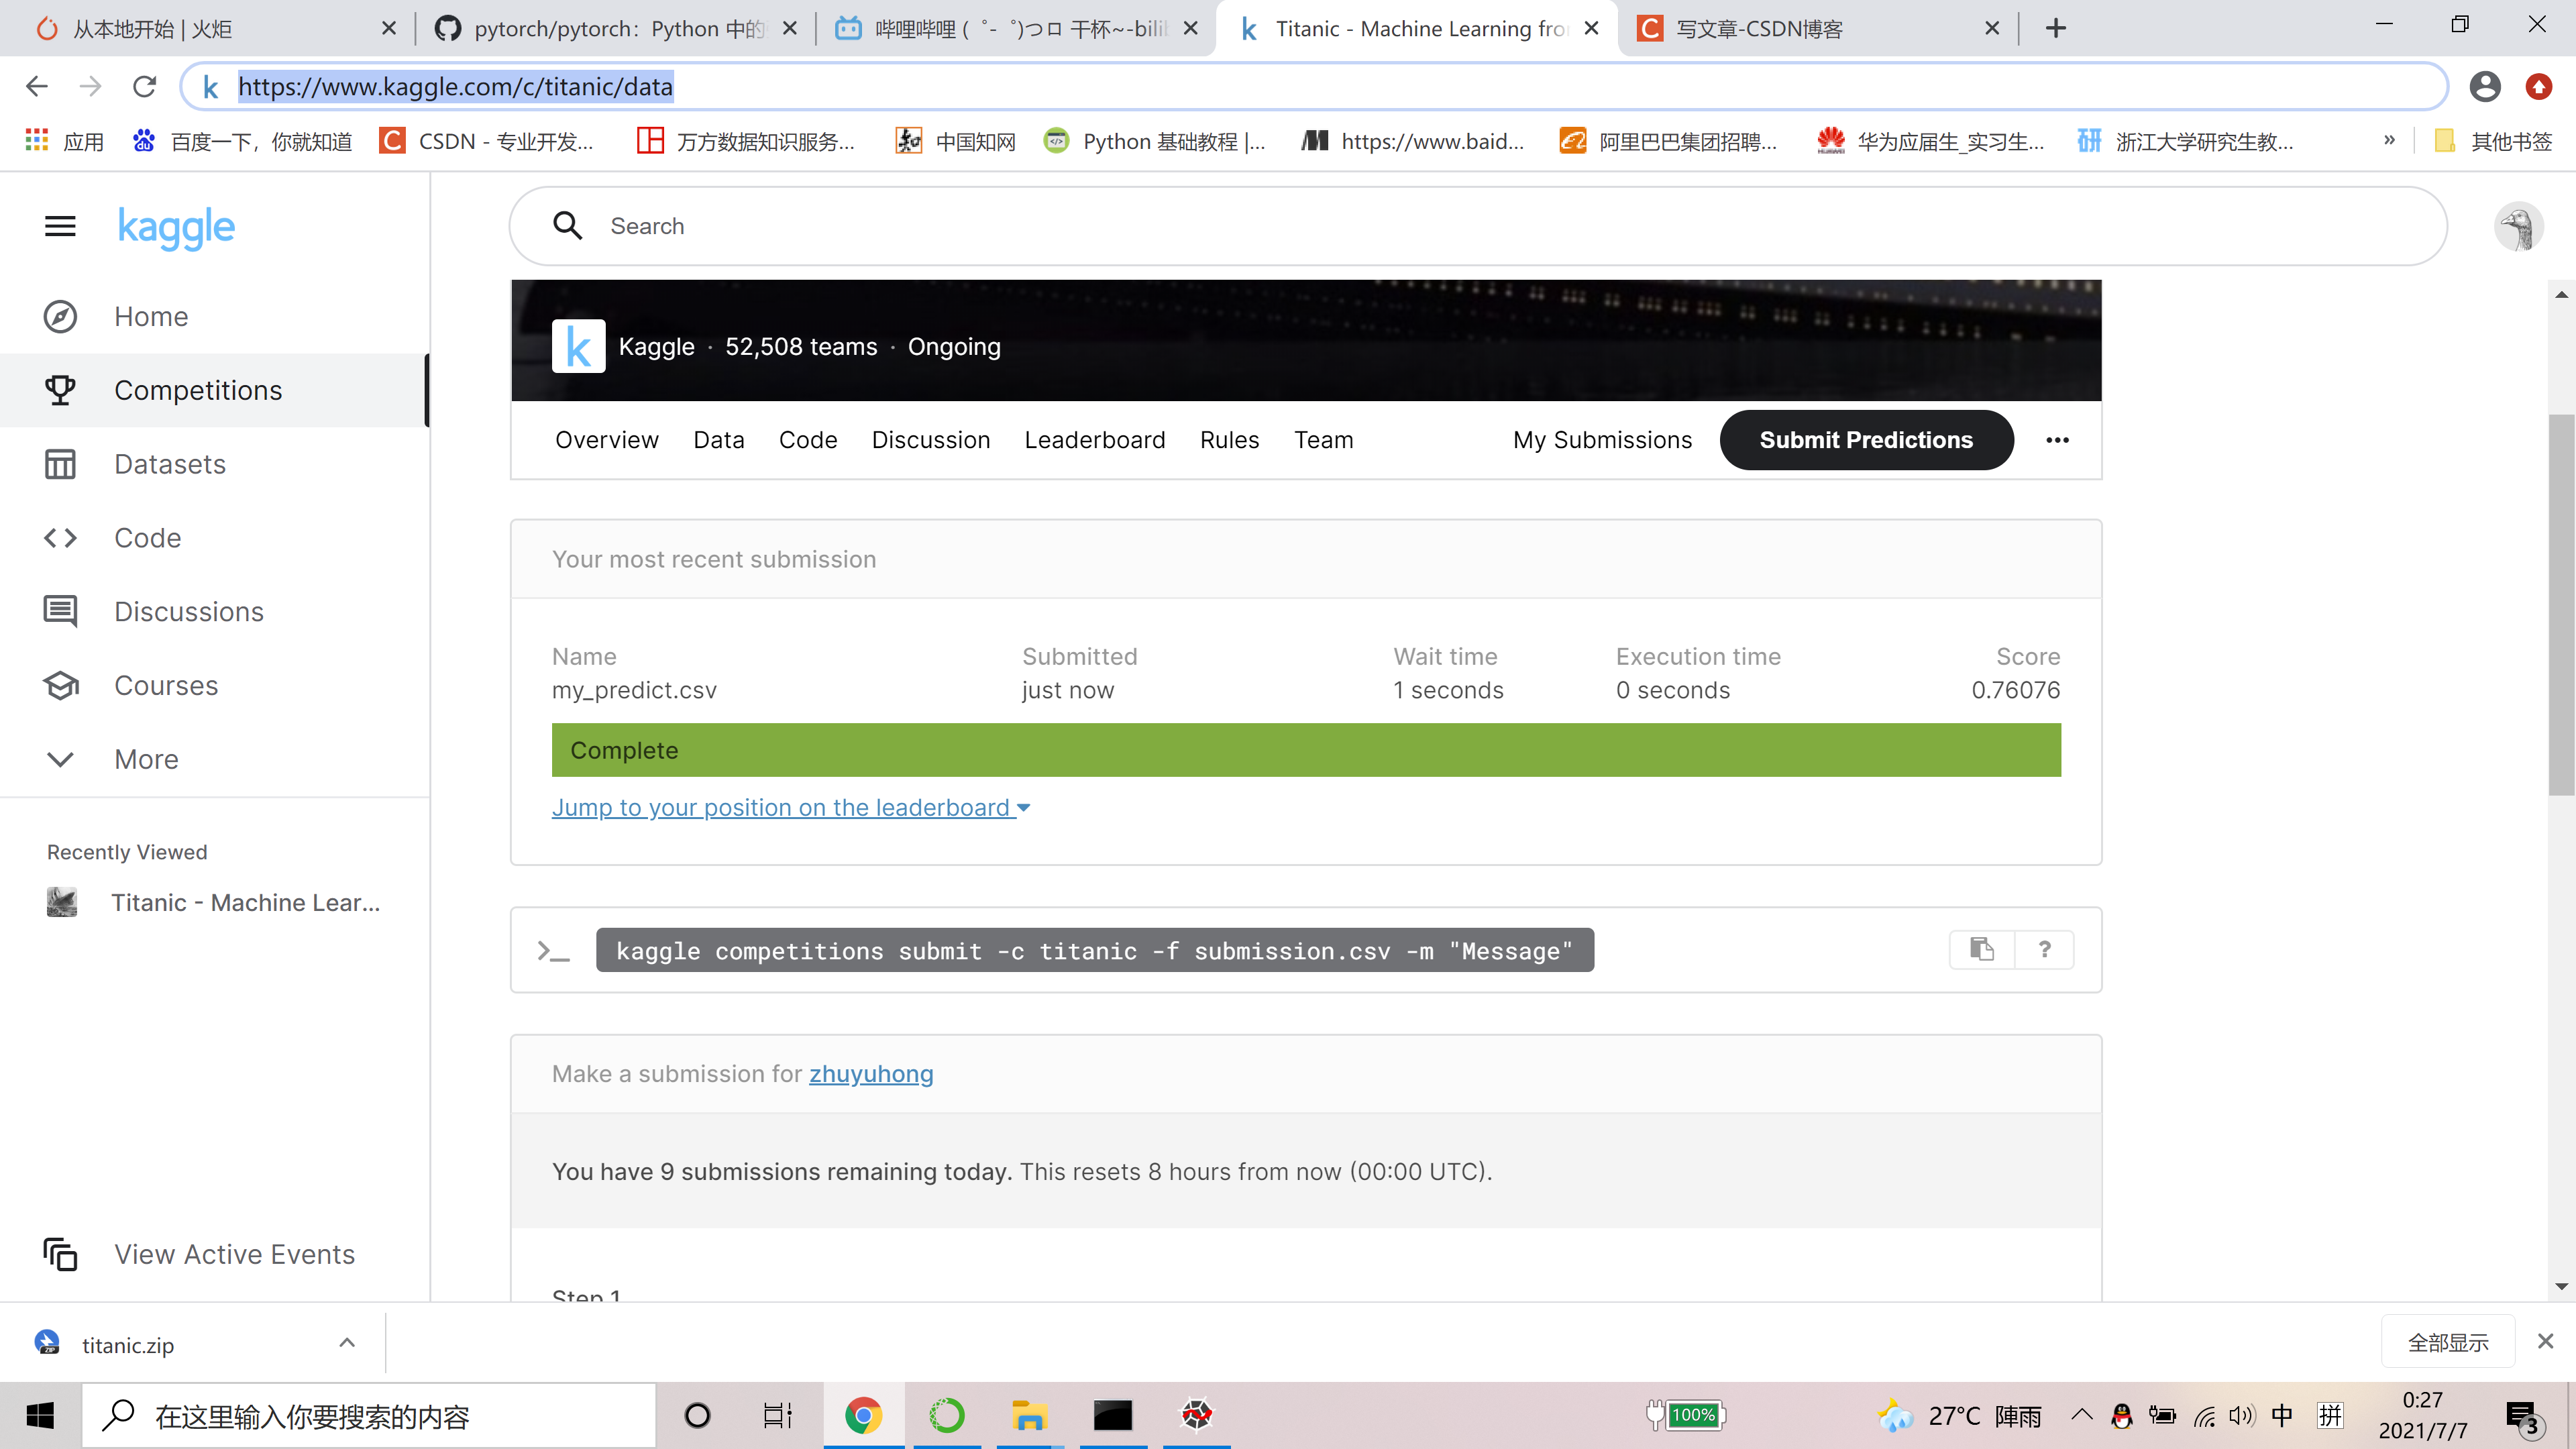
Task: Open help for the CLI submission command
Action: (x=2043, y=949)
